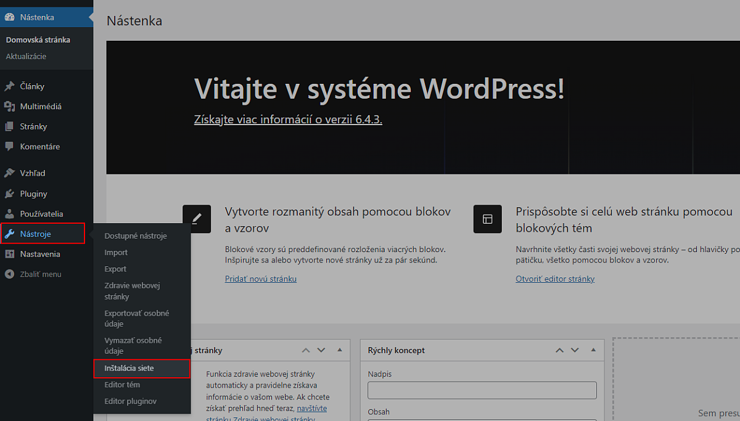Image resolution: width=740 pixels, height=421 pixels.
Task: Move Rýchly koncept widget up
Action: click(x=559, y=350)
